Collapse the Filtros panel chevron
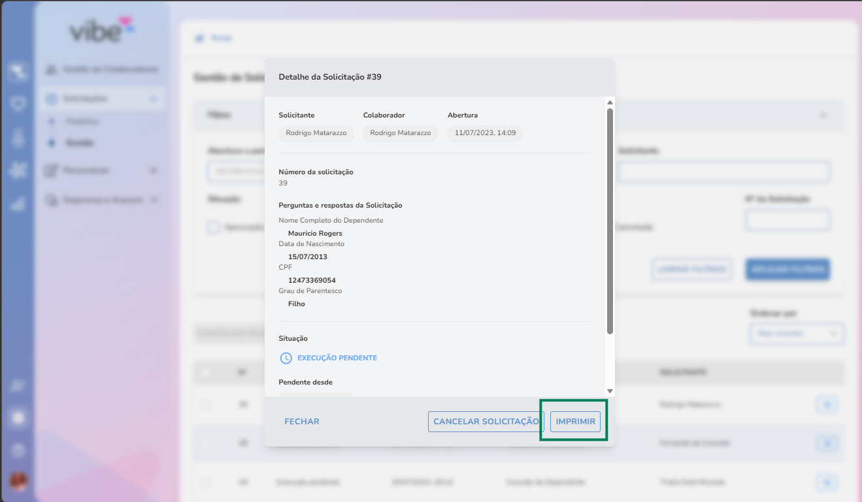The width and height of the screenshot is (862, 502). pyautogui.click(x=823, y=115)
